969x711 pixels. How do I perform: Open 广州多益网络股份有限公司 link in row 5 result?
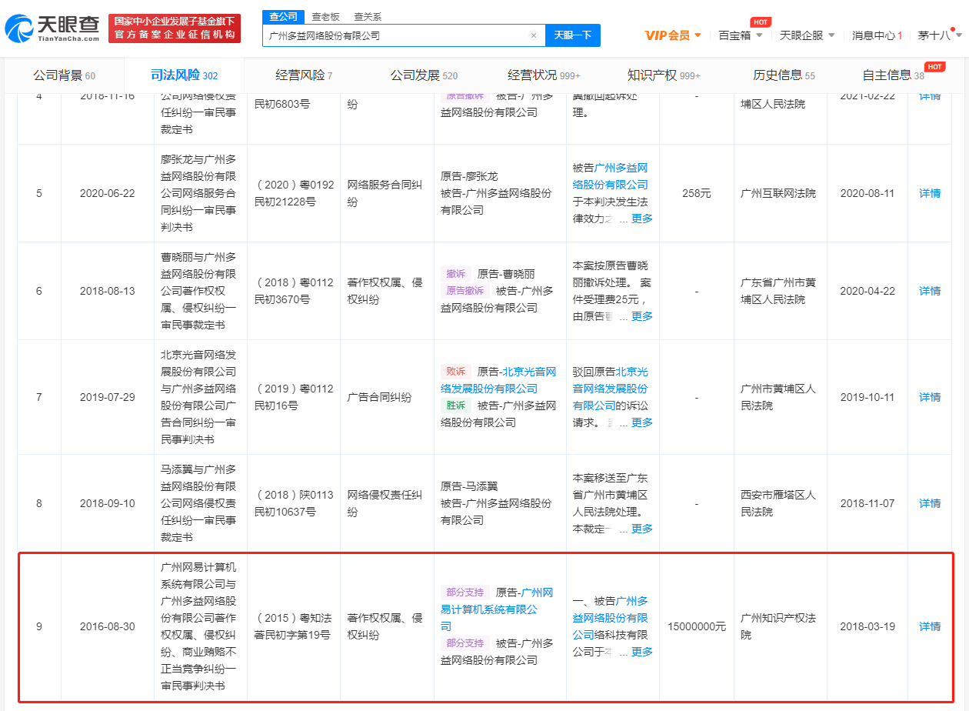611,176
